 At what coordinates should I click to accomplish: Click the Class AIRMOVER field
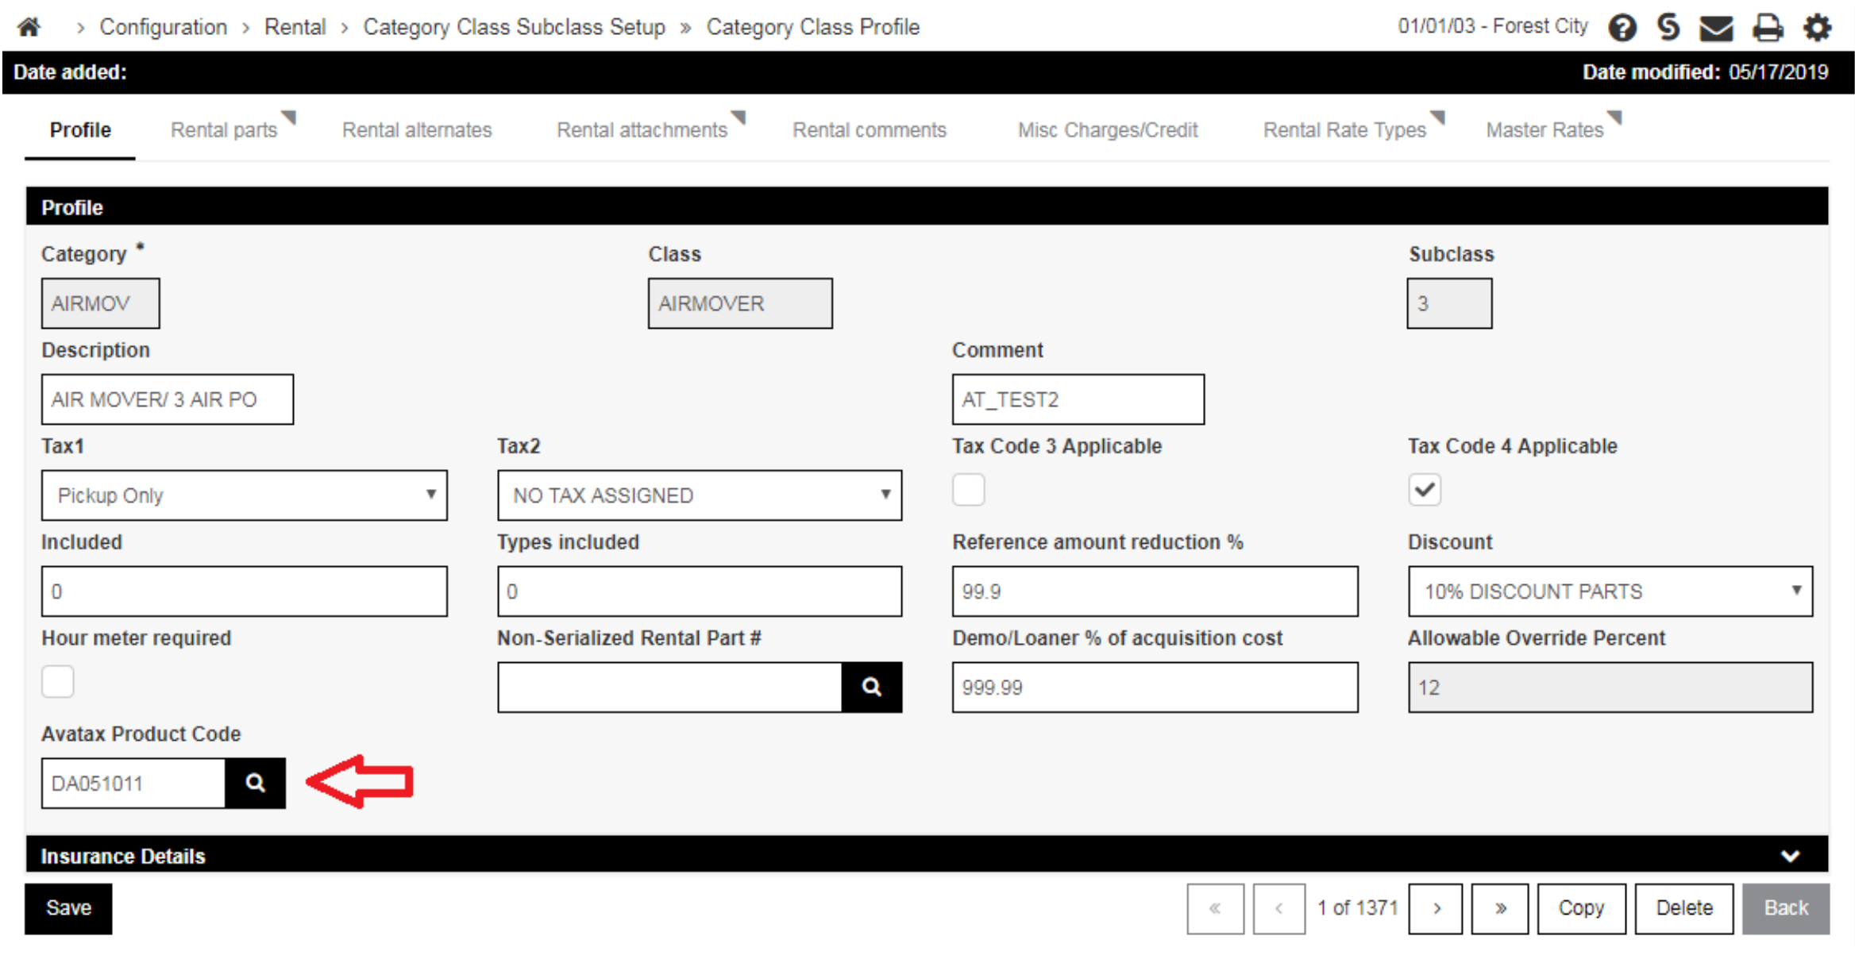point(740,303)
